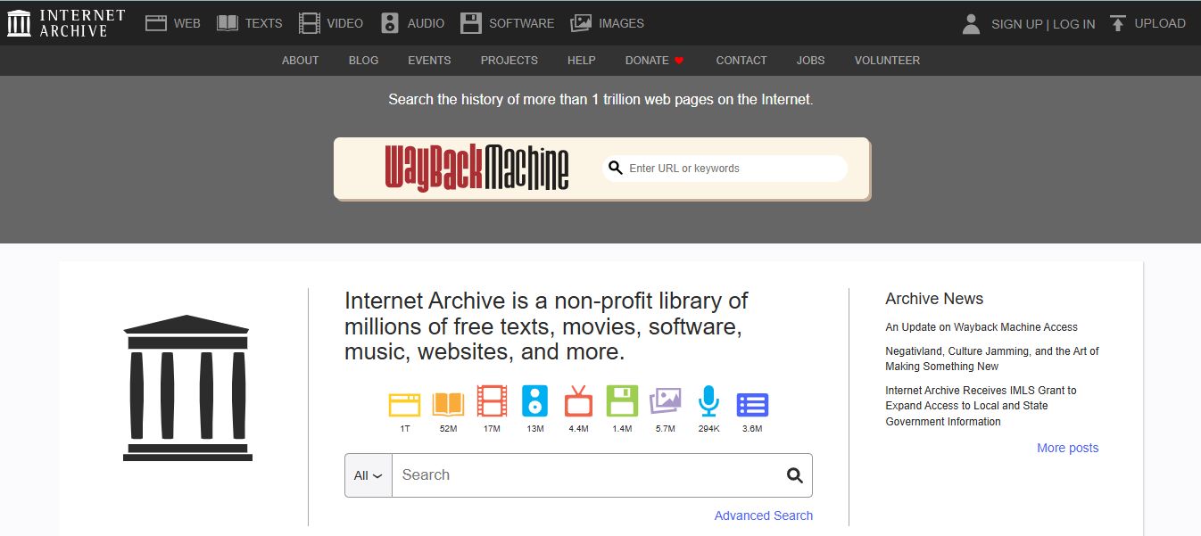The height and width of the screenshot is (536, 1201).
Task: Click the Wayback Machine logo
Action: (x=477, y=169)
